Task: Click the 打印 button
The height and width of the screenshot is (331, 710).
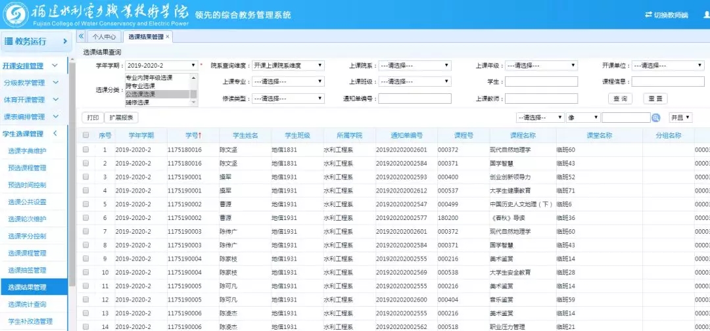Action: click(93, 118)
